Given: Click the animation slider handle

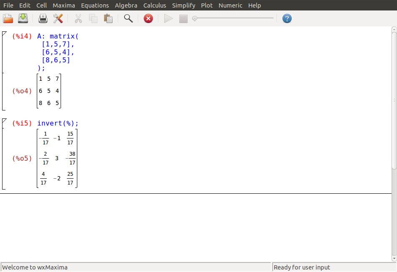Looking at the screenshot, I should 195,18.
